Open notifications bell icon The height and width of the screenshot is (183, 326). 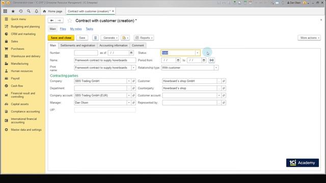[x=36, y=11]
